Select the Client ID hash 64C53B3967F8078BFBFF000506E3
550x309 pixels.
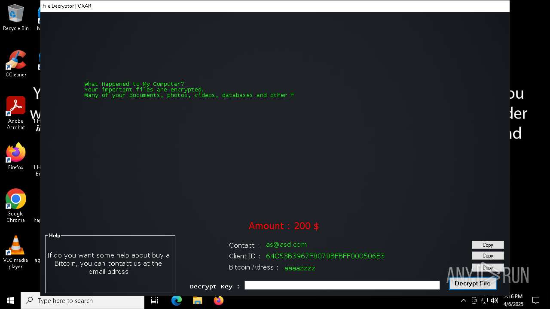(x=325, y=256)
